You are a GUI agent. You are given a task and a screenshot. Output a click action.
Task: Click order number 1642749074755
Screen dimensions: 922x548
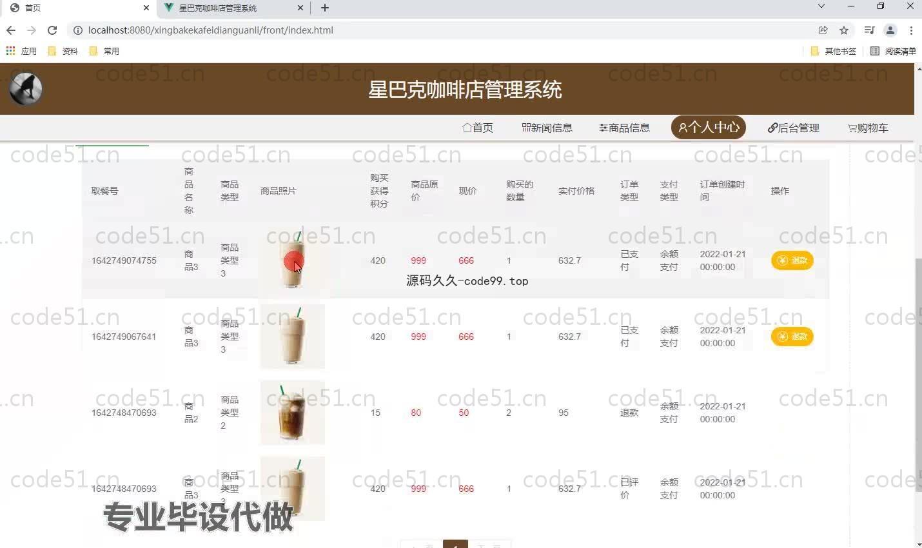pos(124,260)
